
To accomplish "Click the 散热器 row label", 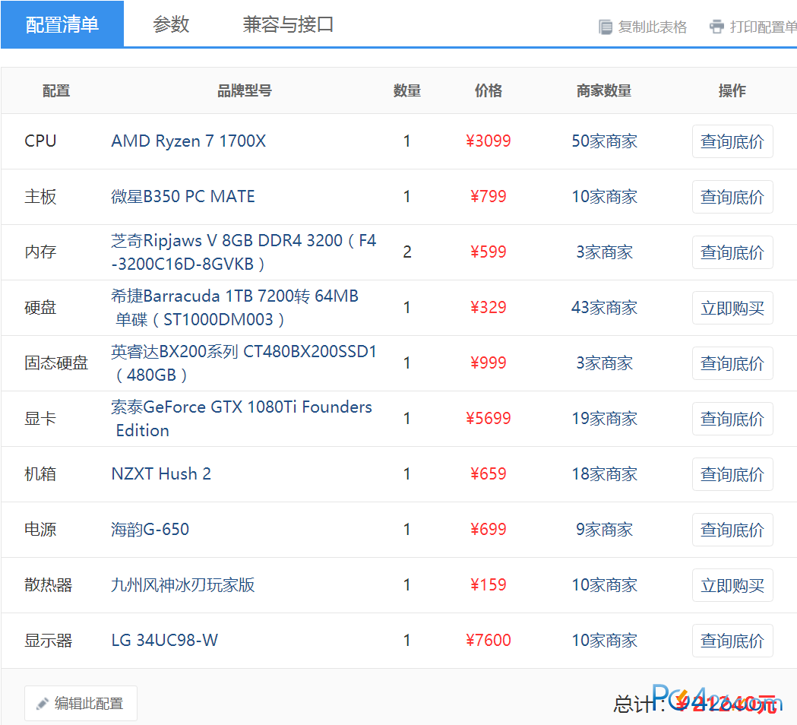I will (x=49, y=584).
